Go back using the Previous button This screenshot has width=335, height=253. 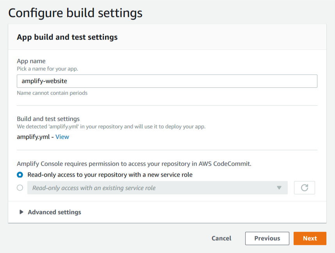[x=267, y=238]
